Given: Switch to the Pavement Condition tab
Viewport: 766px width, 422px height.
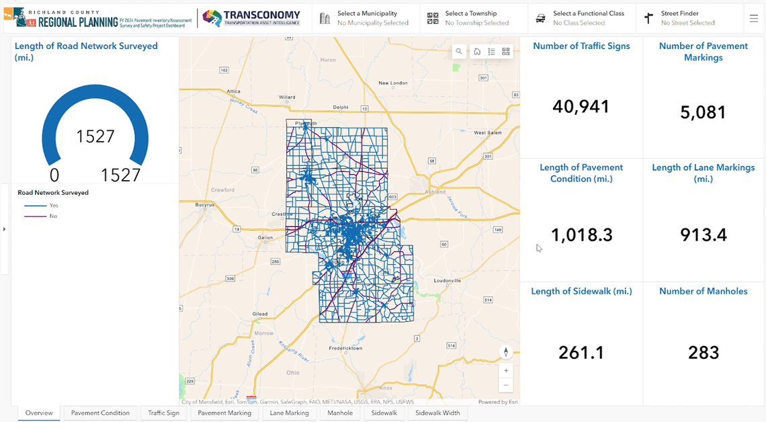Looking at the screenshot, I should pos(100,413).
